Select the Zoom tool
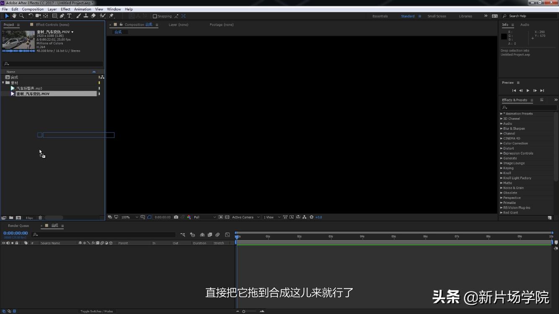The width and height of the screenshot is (559, 314). pos(22,16)
